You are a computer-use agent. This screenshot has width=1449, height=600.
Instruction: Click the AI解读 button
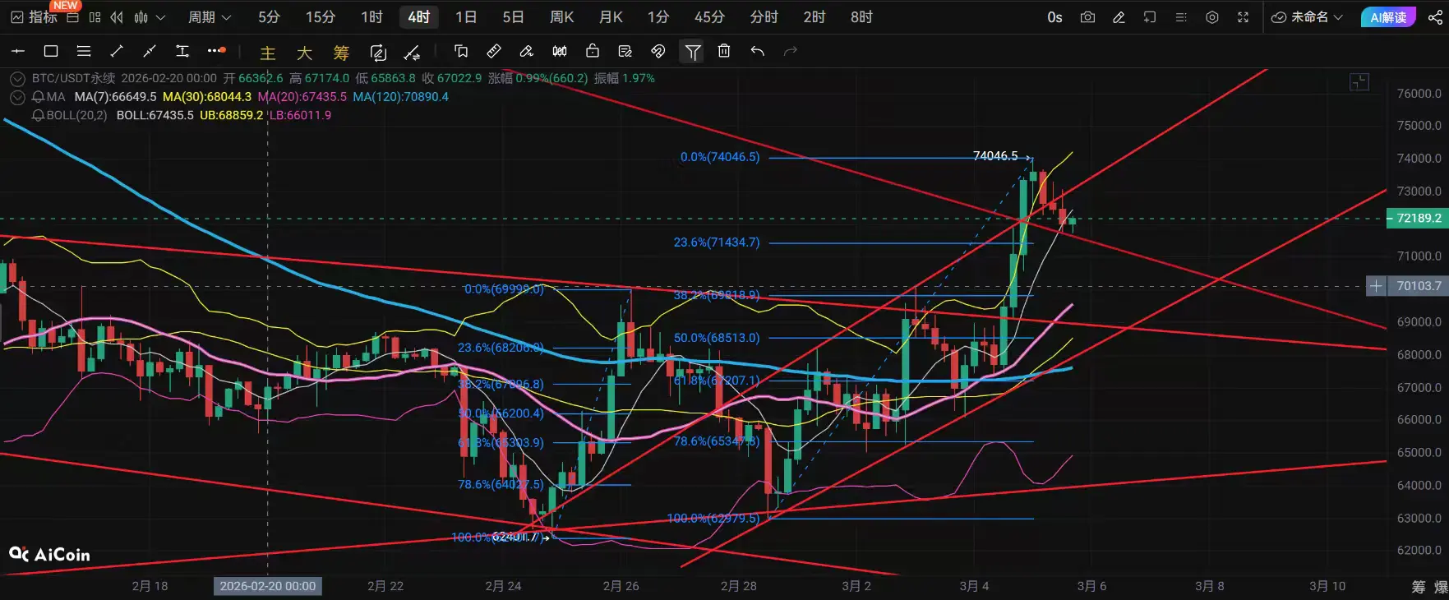point(1388,17)
